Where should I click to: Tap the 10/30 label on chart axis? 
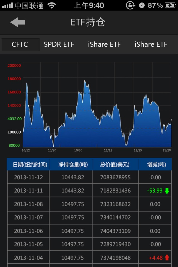(78, 150)
